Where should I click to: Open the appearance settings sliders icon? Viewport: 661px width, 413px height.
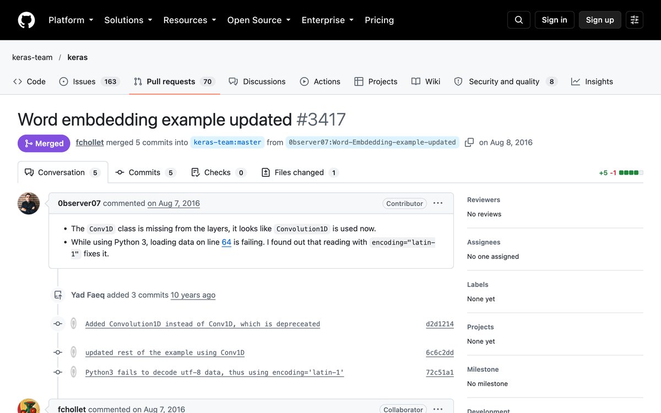[x=635, y=20]
